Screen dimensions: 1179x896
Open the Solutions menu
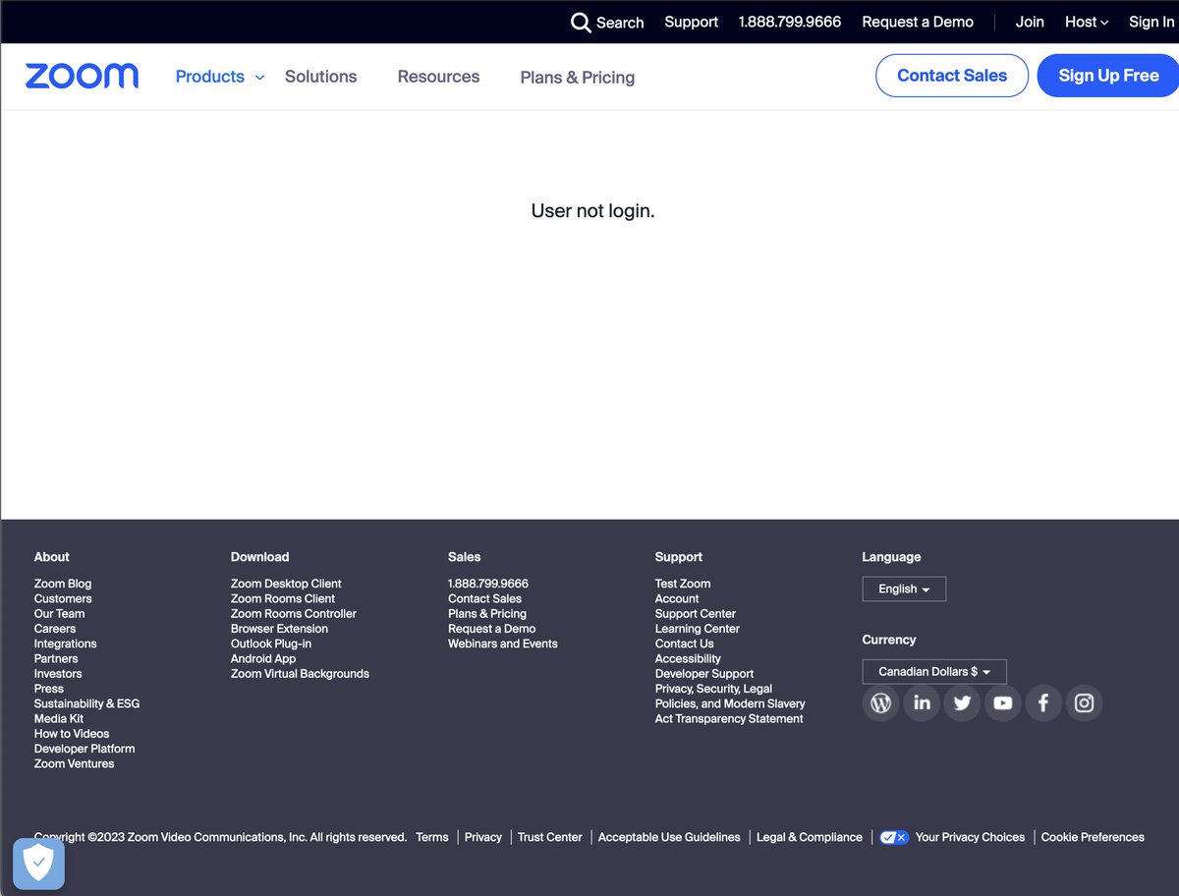pos(320,77)
